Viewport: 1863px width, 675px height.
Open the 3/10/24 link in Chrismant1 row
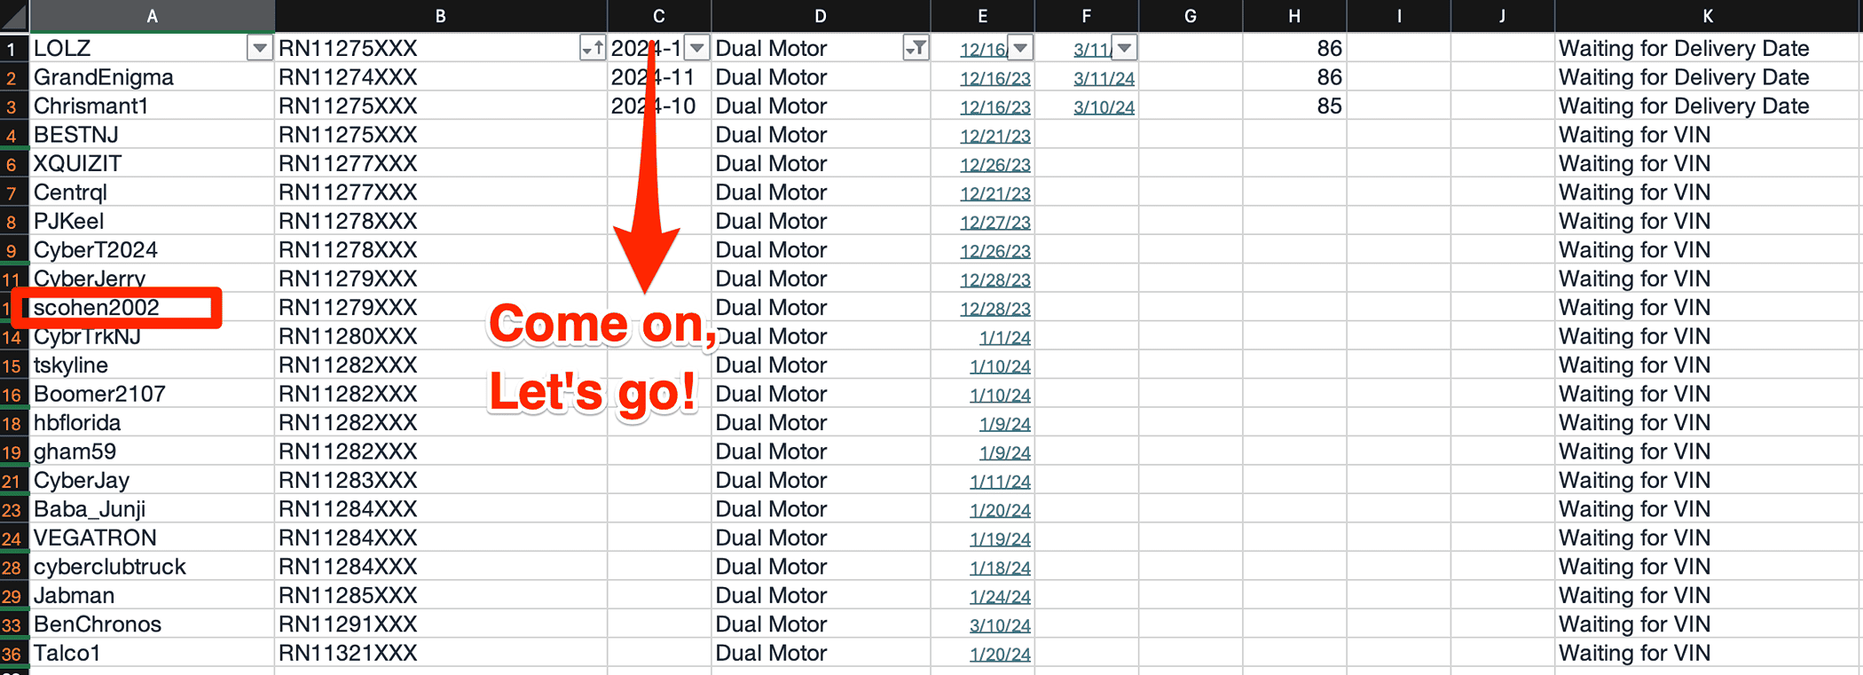coord(1104,107)
